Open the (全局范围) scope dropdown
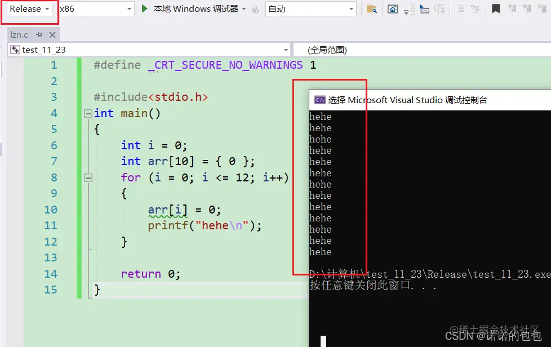Viewport: 551px width, 347px height. 422,50
